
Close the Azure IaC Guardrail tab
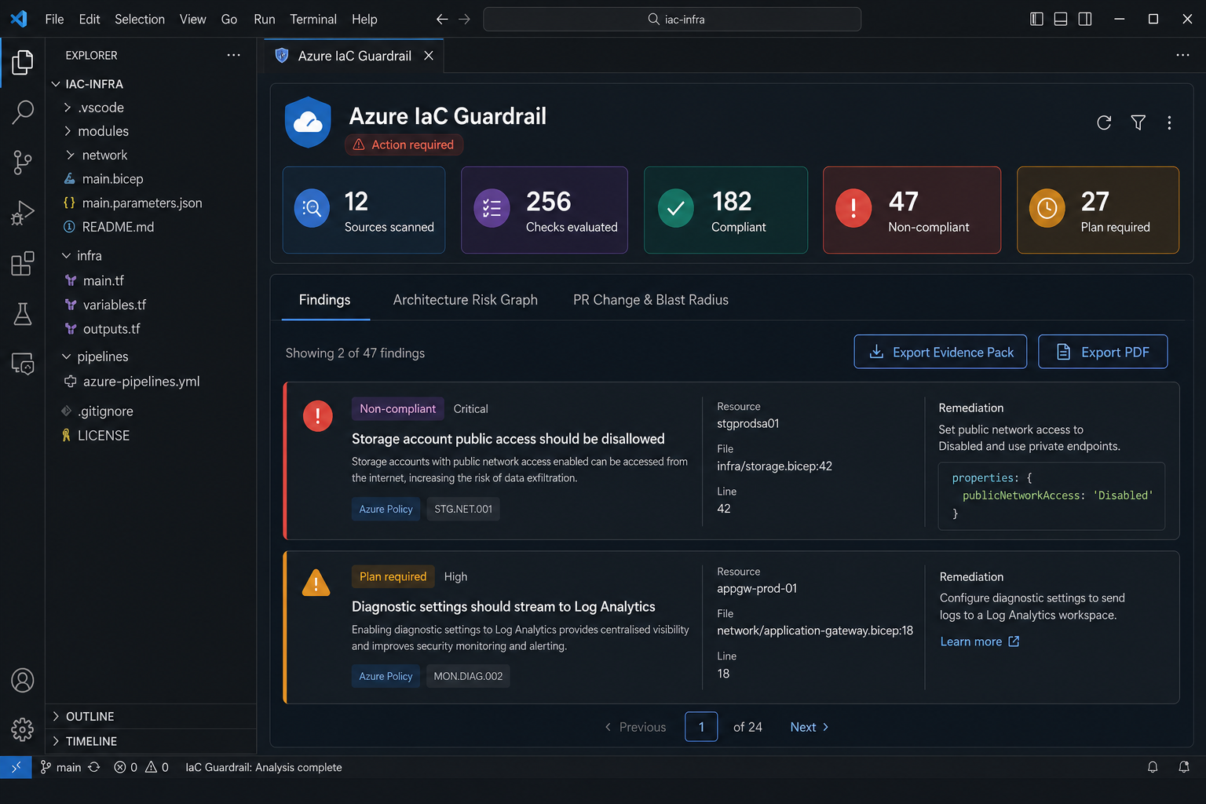coord(429,56)
